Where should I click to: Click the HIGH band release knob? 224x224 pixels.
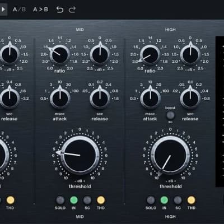(190, 99)
